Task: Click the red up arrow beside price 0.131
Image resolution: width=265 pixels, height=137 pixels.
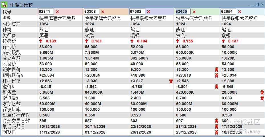Action: tap(86, 41)
